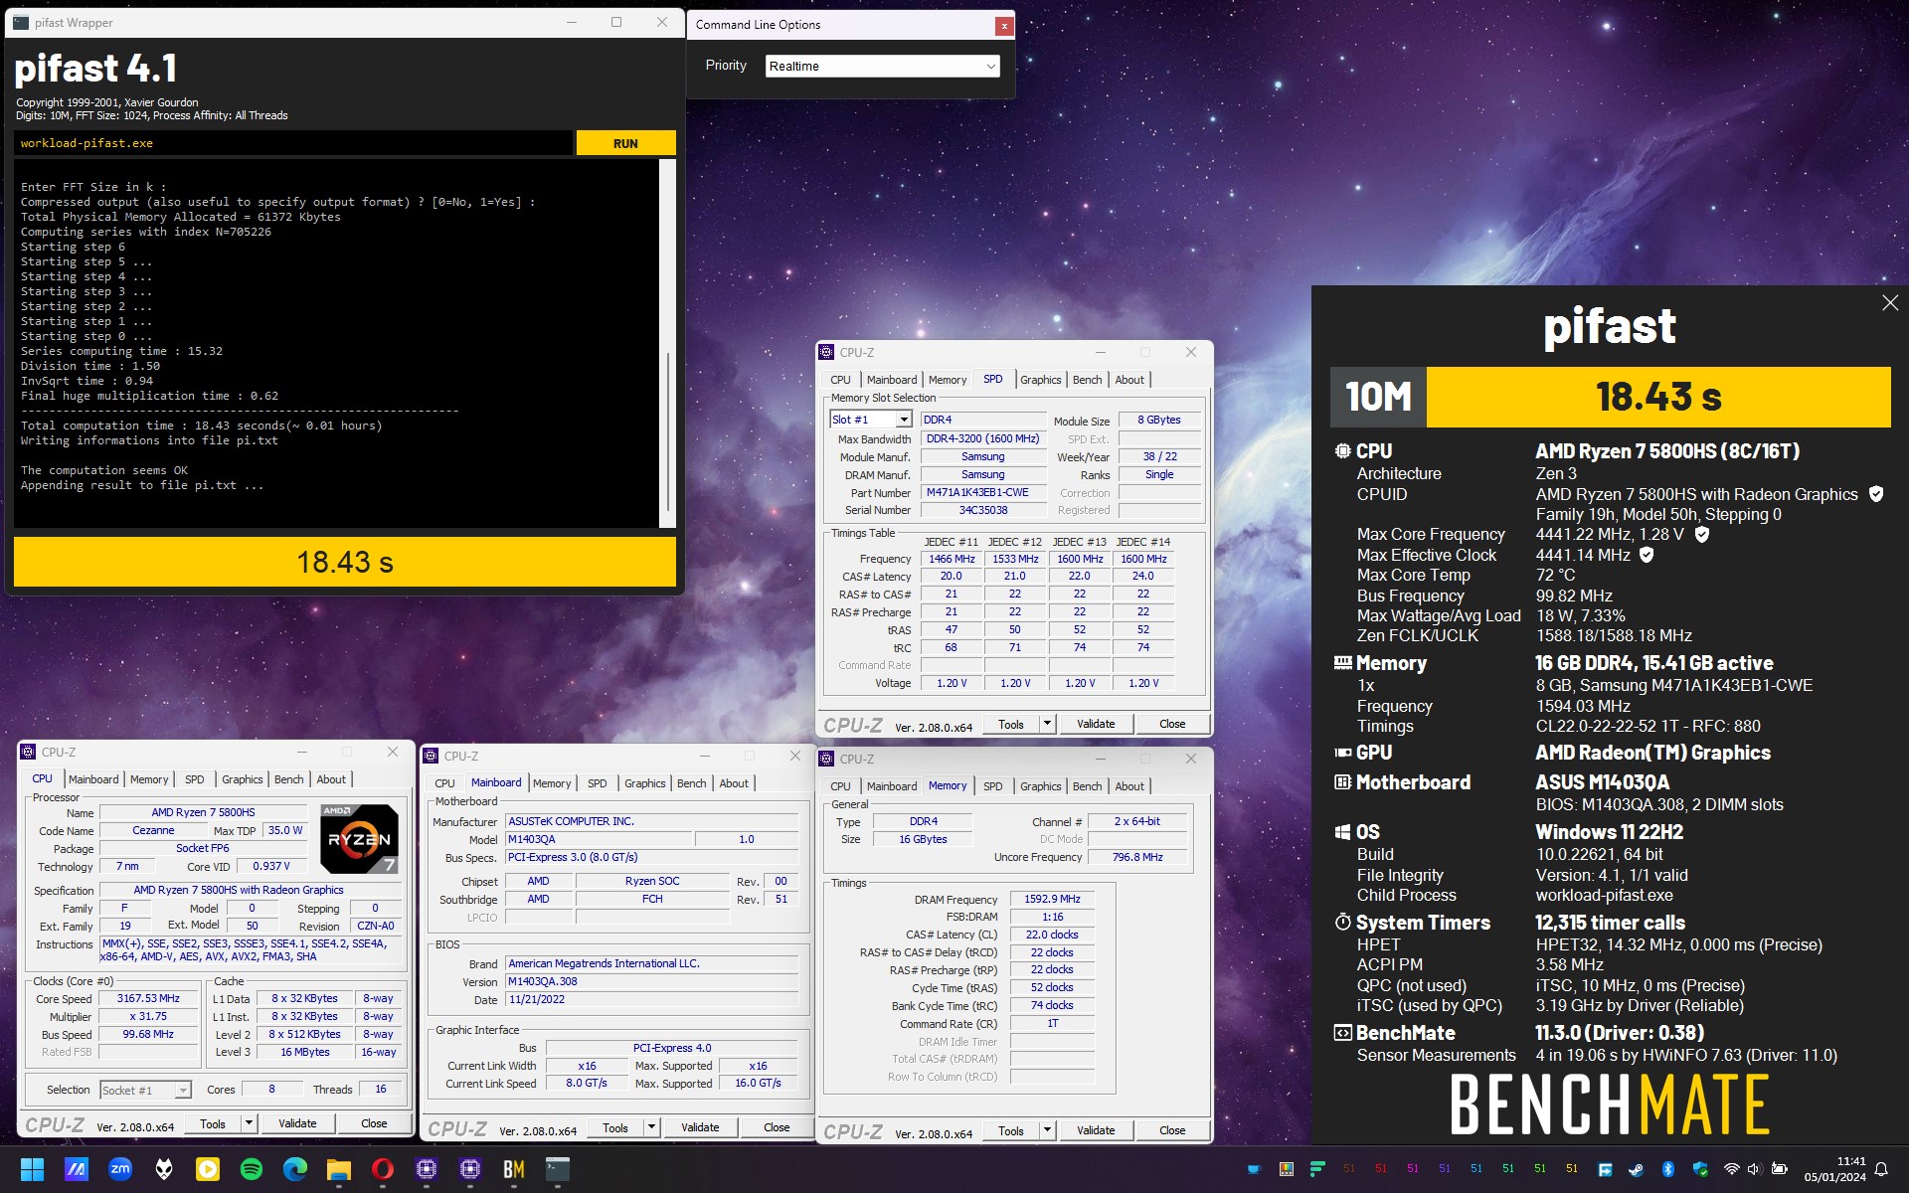The width and height of the screenshot is (1909, 1193).
Task: Click Close button in the SPD CPU-Z window
Action: [1172, 724]
